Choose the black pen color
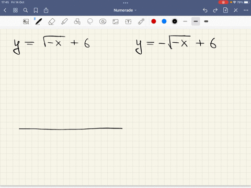Screen dimensions: 251x188 (175, 21)
